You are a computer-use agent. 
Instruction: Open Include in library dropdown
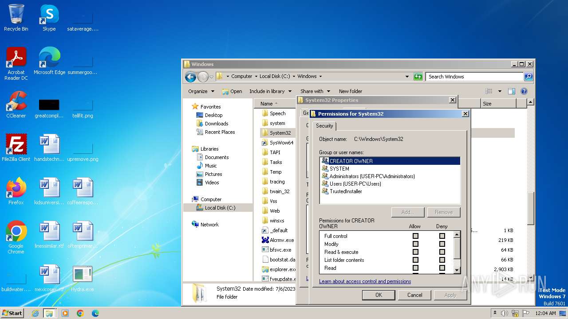[x=270, y=91]
